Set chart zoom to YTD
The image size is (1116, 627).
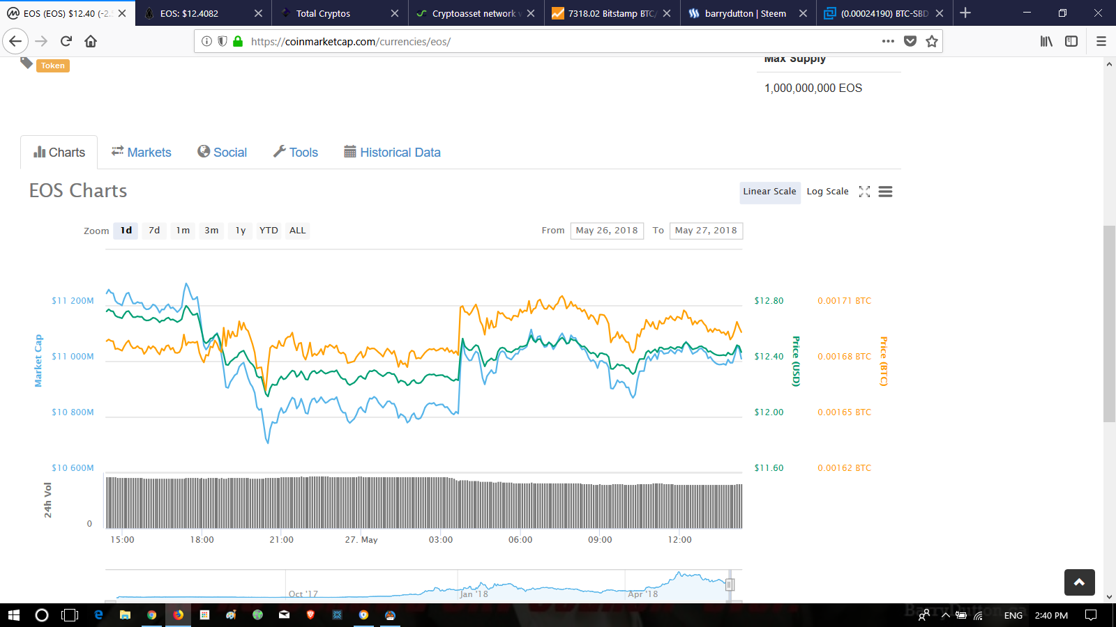point(269,231)
